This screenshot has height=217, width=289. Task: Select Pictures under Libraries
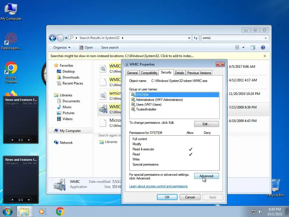65,113
